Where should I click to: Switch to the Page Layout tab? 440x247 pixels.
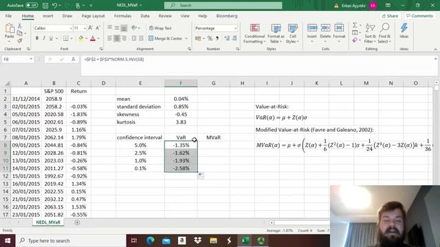click(x=93, y=16)
